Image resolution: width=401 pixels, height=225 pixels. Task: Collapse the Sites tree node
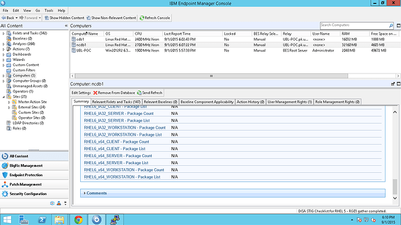3,97
